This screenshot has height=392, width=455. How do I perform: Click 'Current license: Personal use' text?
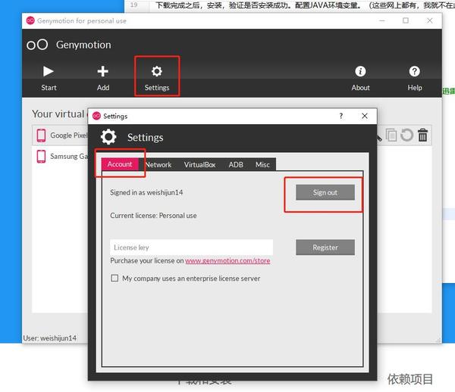153,216
